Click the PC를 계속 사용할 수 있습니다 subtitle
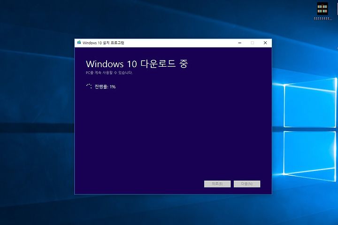The width and height of the screenshot is (338, 225). [x=109, y=73]
